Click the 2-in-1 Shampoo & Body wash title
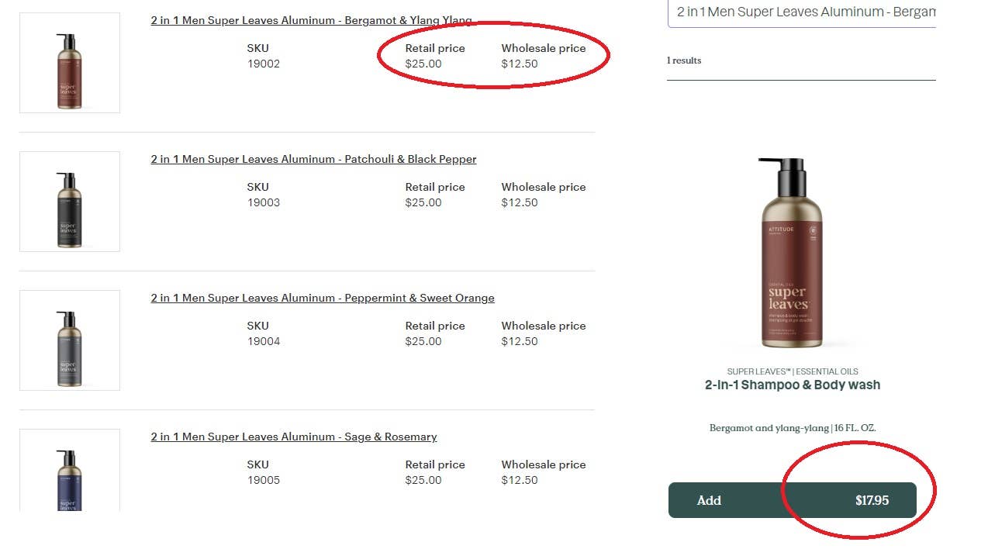The image size is (988, 549). tap(792, 385)
